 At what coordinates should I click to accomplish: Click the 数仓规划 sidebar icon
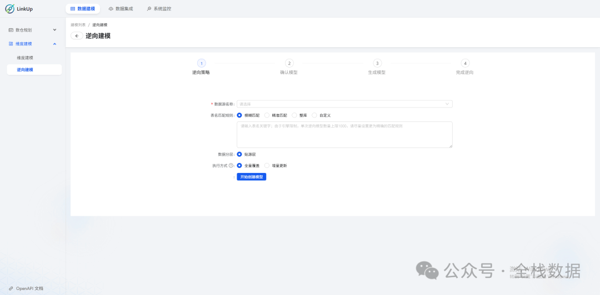click(x=11, y=30)
